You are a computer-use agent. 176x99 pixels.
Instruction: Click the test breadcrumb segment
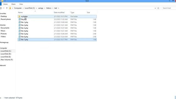(56, 8)
